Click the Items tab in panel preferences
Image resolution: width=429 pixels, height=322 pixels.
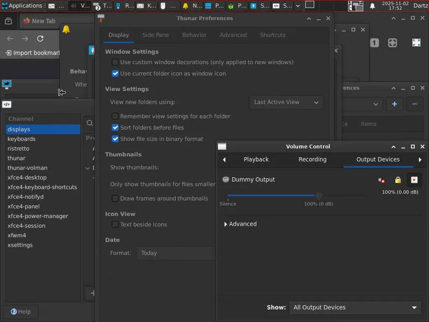(x=368, y=124)
